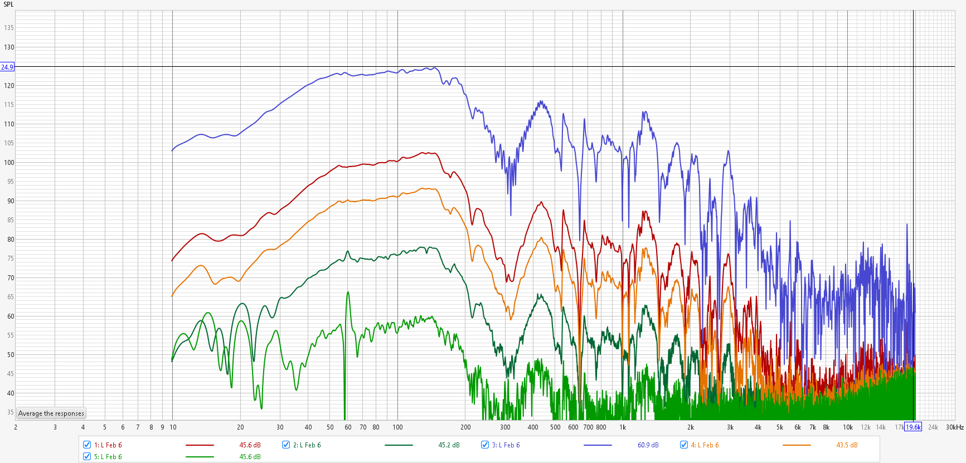Click the 2k frequency axis label
966x463 pixels.
[691, 427]
